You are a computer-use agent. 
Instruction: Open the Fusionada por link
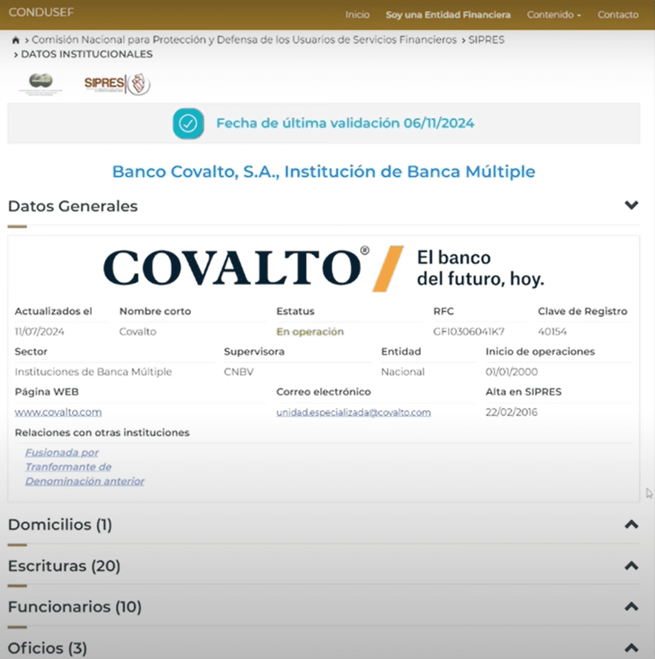(x=61, y=452)
